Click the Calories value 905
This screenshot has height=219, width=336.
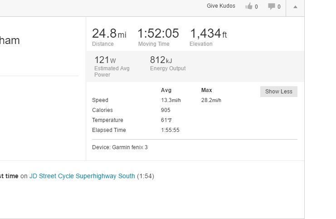[x=166, y=110]
